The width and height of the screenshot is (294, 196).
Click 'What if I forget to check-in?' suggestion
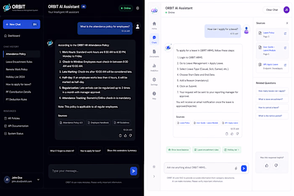[62, 151]
